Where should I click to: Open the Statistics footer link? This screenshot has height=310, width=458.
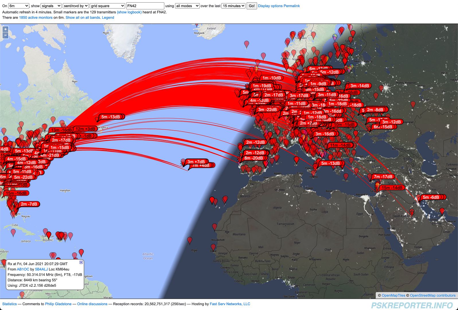click(9, 304)
